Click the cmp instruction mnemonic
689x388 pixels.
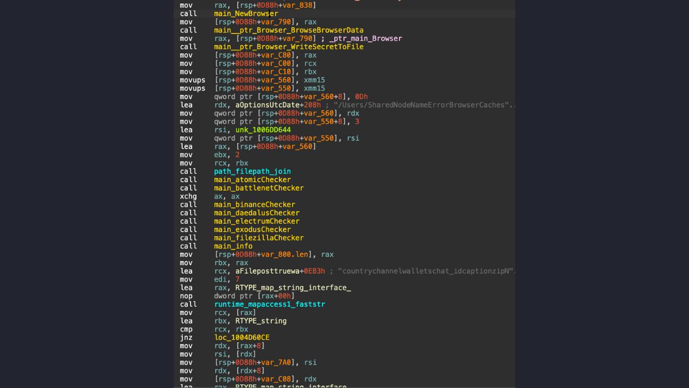pyautogui.click(x=186, y=329)
